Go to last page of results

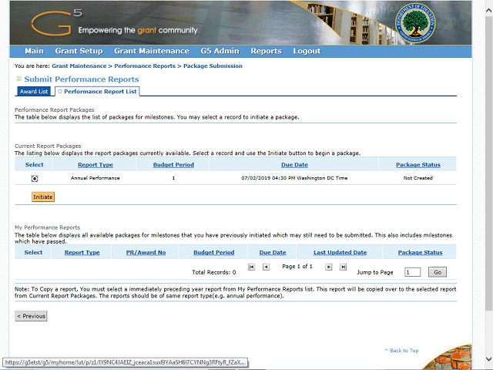tap(343, 267)
